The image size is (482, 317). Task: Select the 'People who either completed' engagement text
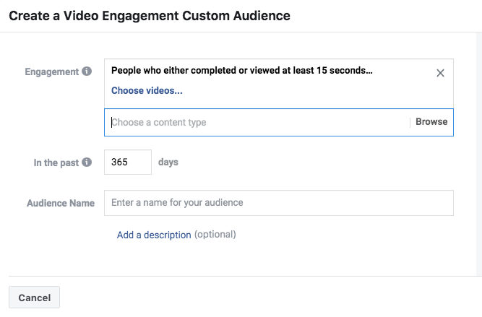pyautogui.click(x=242, y=71)
